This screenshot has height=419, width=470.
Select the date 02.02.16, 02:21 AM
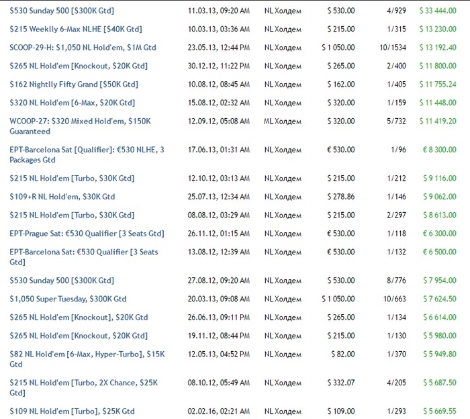(218, 412)
